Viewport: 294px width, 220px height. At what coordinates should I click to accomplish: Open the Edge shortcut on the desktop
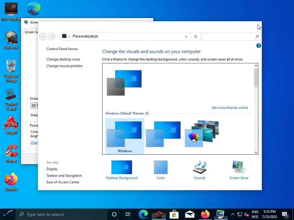(x=33, y=9)
